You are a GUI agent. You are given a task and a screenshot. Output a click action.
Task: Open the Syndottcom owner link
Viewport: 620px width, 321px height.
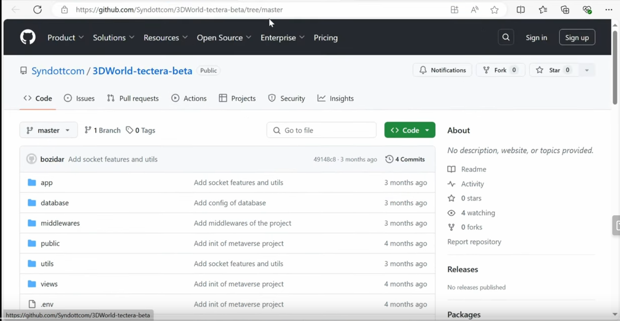point(58,71)
